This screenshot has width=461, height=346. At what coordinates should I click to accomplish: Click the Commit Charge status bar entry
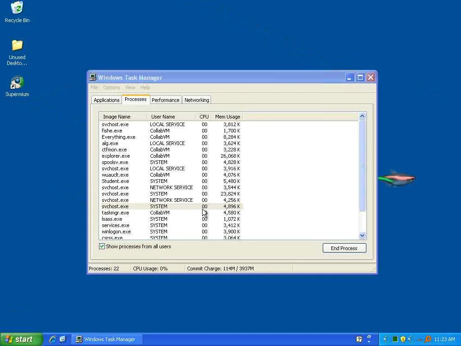[239, 269]
